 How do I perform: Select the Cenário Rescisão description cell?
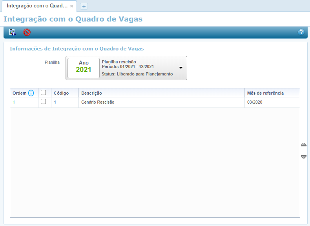98,102
